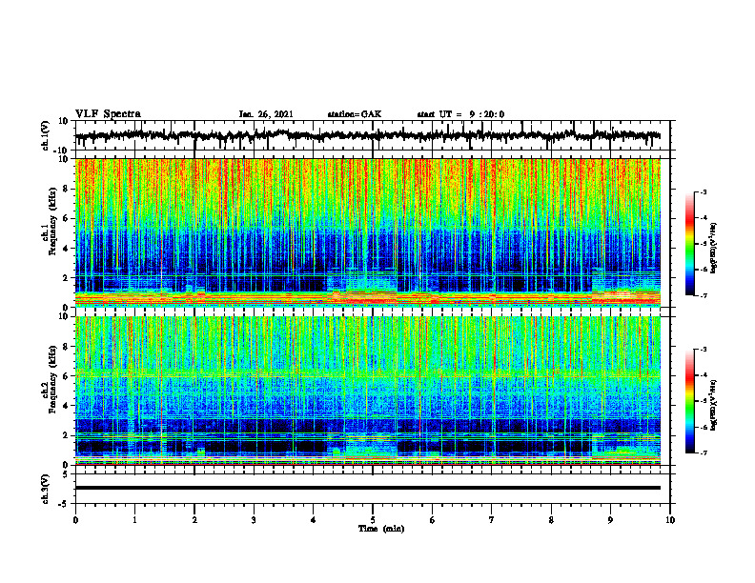Click the "VLF Spectra" plot title
Image resolution: width=755 pixels, height=583 pixels.
(108, 114)
